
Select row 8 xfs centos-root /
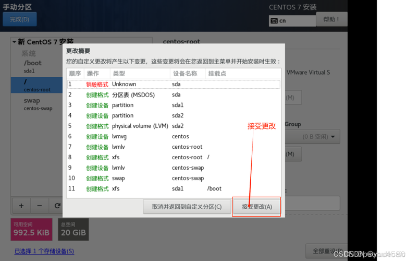[x=174, y=157]
